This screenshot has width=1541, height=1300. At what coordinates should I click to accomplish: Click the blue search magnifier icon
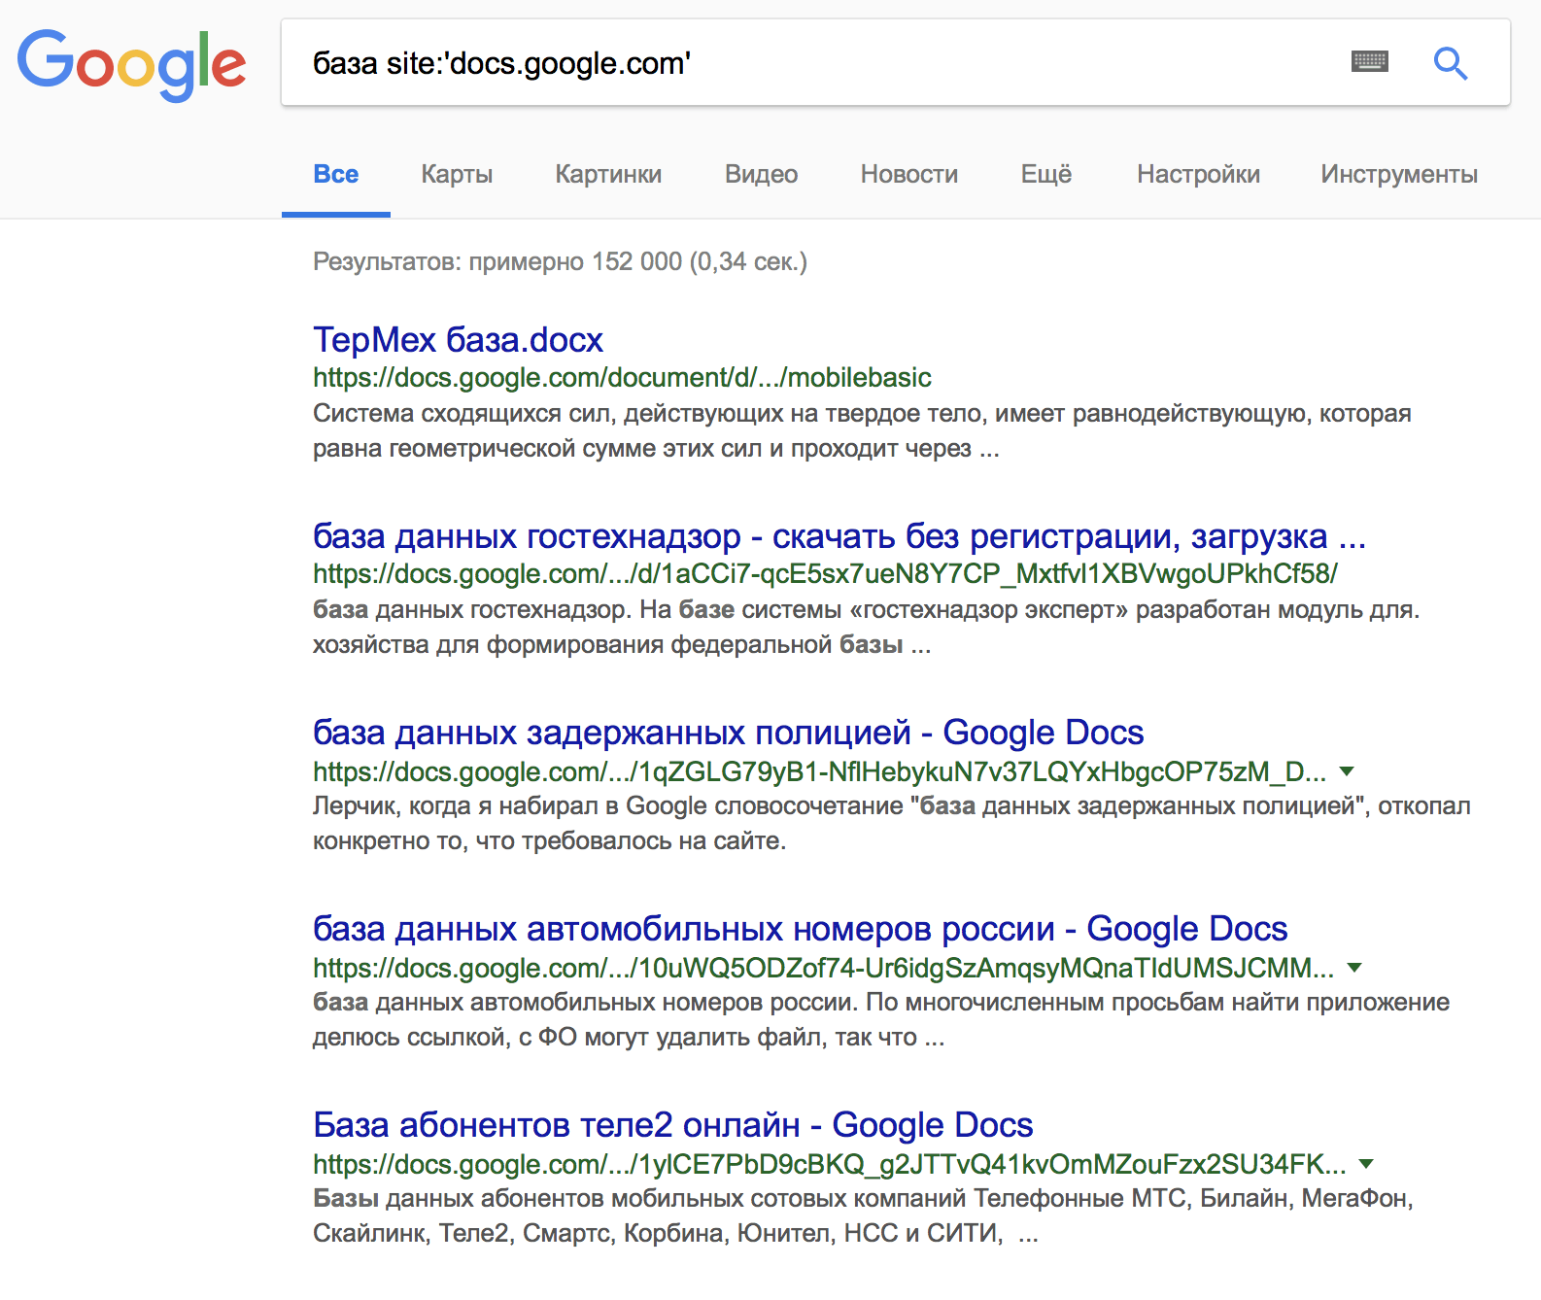[1451, 63]
